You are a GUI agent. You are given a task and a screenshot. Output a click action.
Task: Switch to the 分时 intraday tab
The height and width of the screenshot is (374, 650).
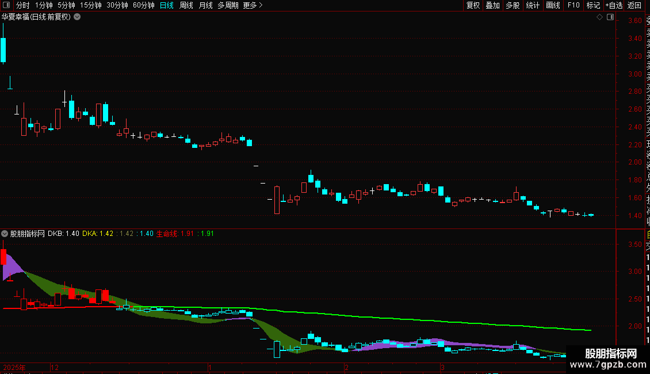pyautogui.click(x=23, y=5)
